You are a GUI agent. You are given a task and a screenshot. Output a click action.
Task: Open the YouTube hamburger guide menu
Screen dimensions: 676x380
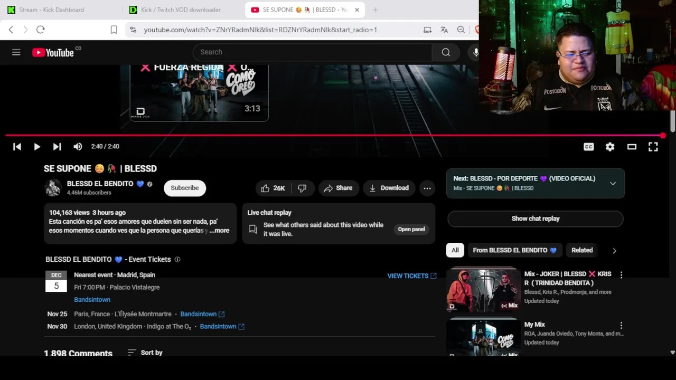[16, 52]
